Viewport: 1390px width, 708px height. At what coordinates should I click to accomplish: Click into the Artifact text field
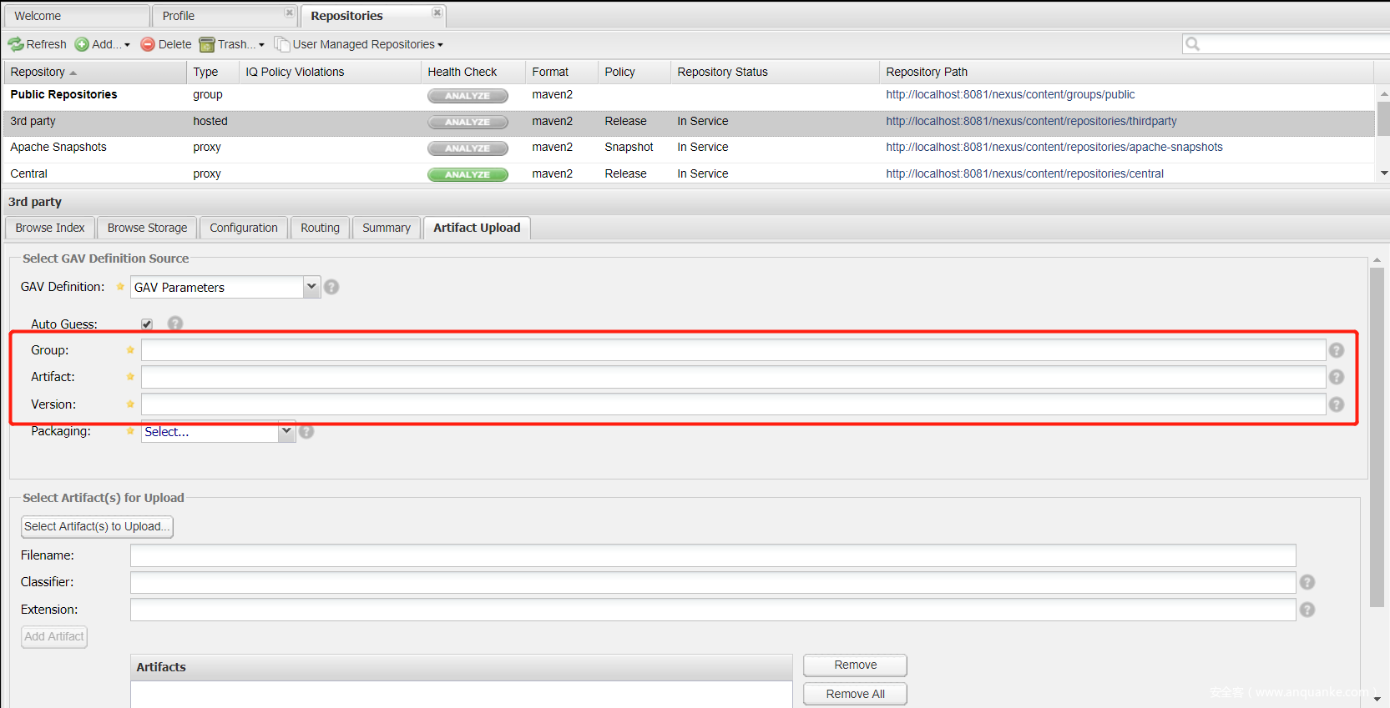(732, 378)
